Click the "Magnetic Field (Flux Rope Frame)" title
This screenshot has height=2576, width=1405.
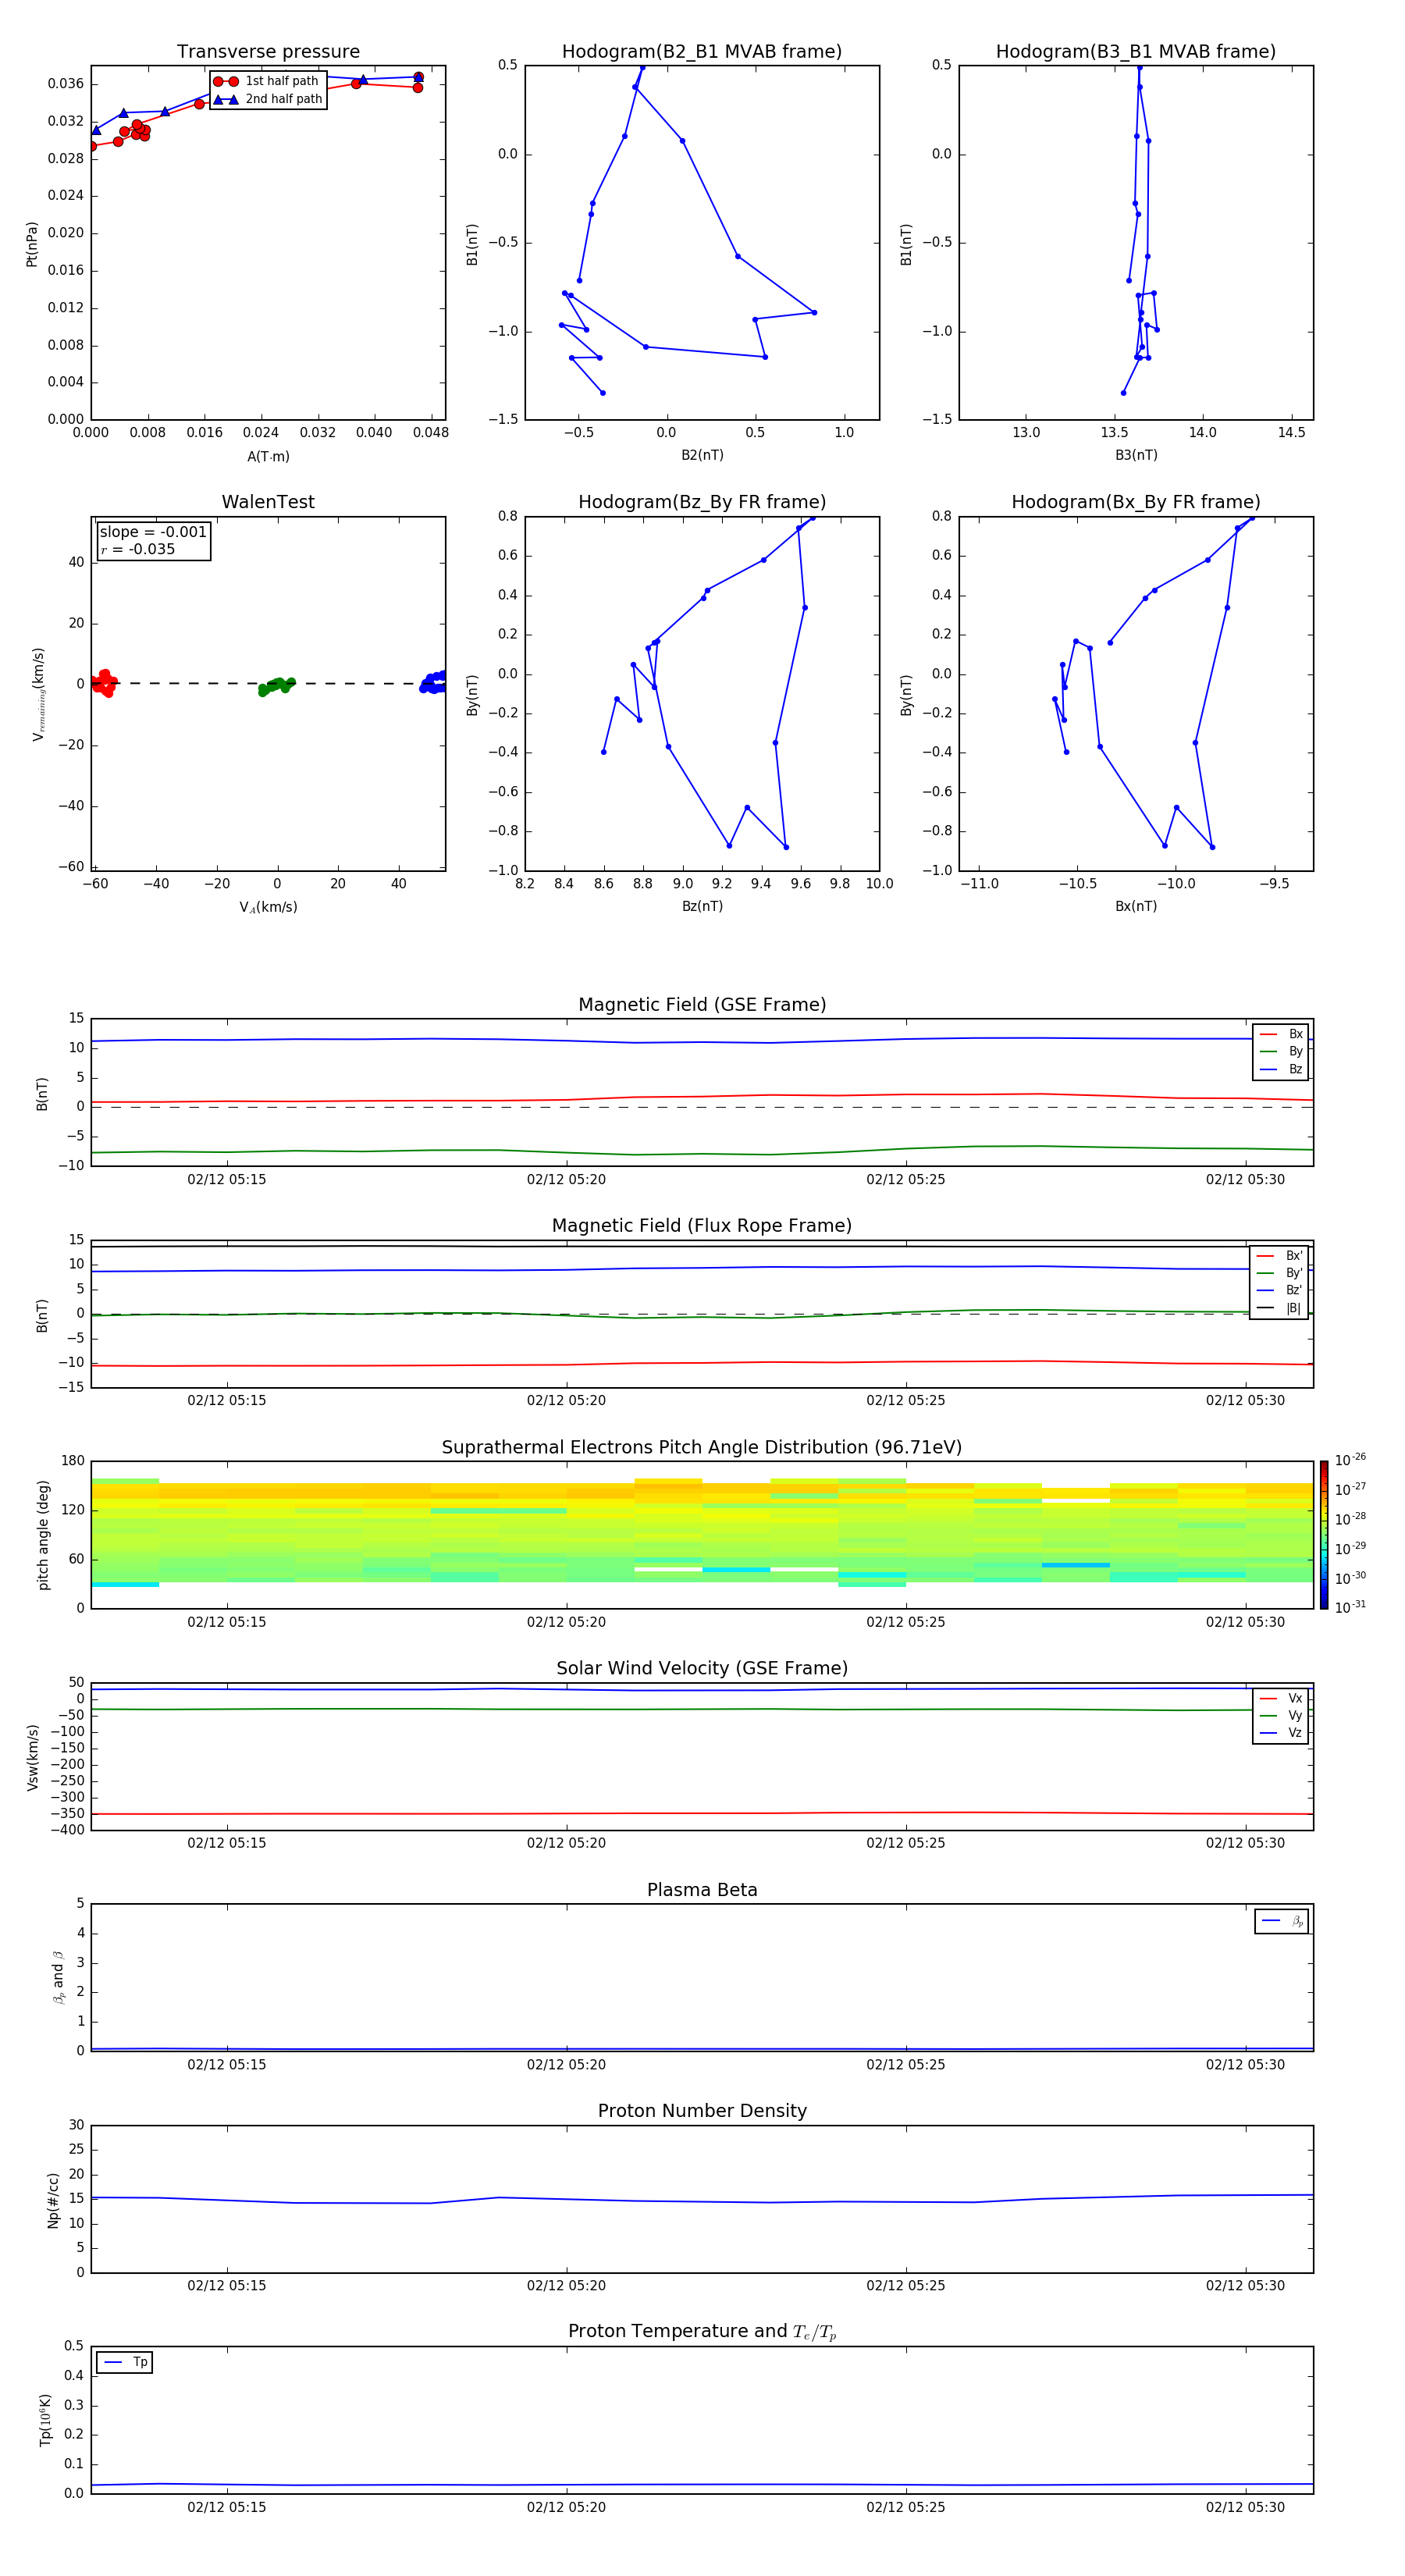tap(702, 1226)
